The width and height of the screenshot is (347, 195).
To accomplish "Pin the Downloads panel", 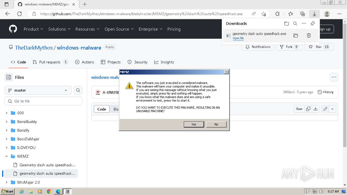I will [313, 24].
